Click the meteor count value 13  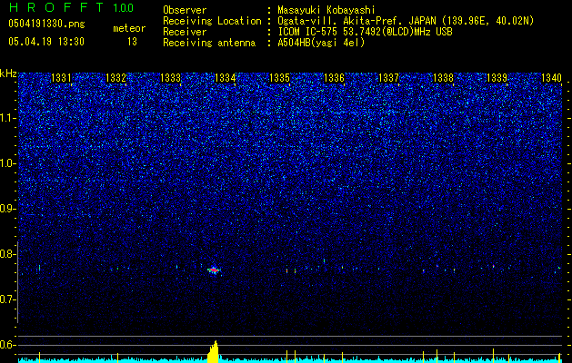click(x=132, y=42)
